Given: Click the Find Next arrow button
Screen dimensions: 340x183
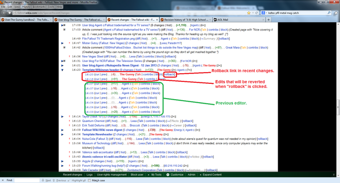Looking at the screenshot, I should coord(46,180).
